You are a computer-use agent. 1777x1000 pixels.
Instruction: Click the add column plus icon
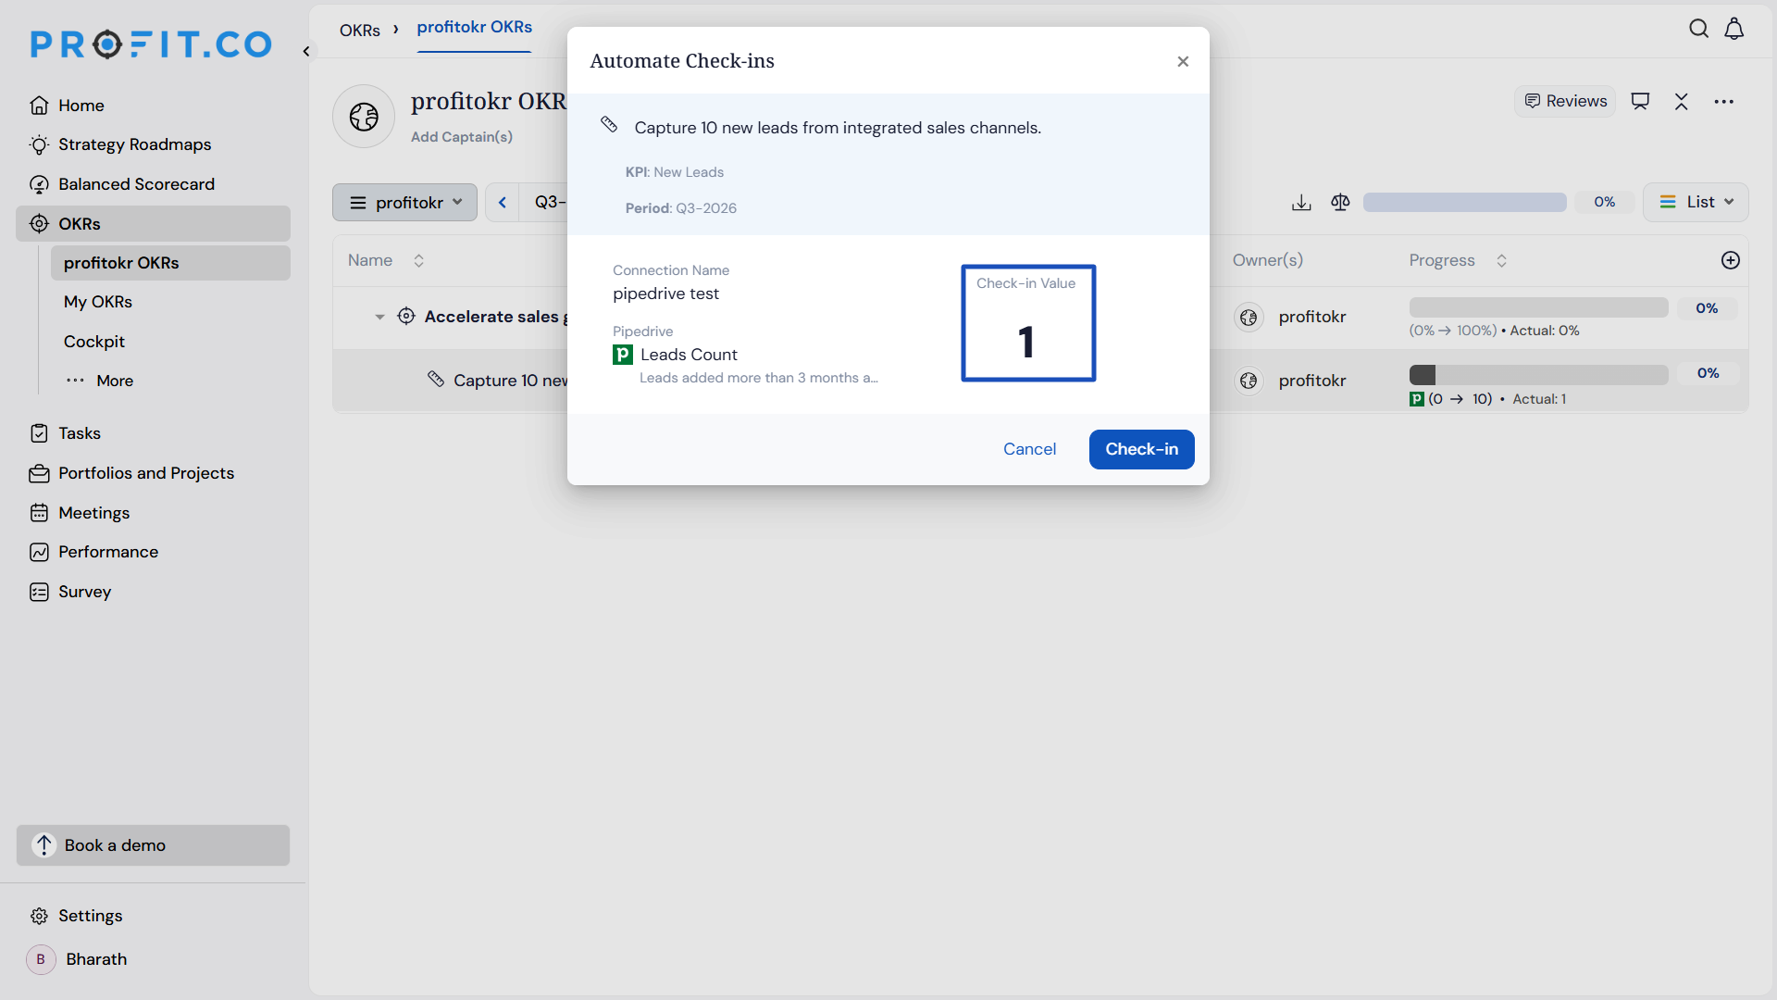tap(1730, 260)
